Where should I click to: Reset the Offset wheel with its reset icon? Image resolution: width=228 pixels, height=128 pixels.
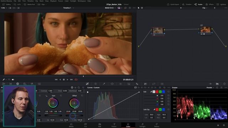[82, 96]
